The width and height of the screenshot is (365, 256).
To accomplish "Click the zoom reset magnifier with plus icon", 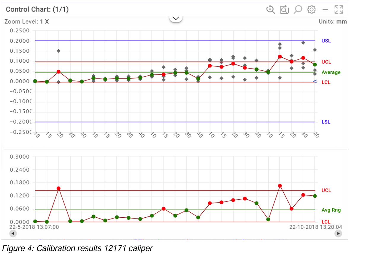I will point(270,10).
